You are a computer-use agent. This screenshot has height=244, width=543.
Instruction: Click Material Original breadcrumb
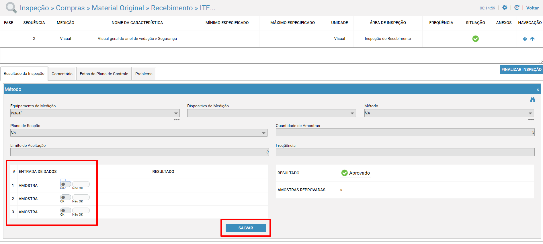pos(118,8)
